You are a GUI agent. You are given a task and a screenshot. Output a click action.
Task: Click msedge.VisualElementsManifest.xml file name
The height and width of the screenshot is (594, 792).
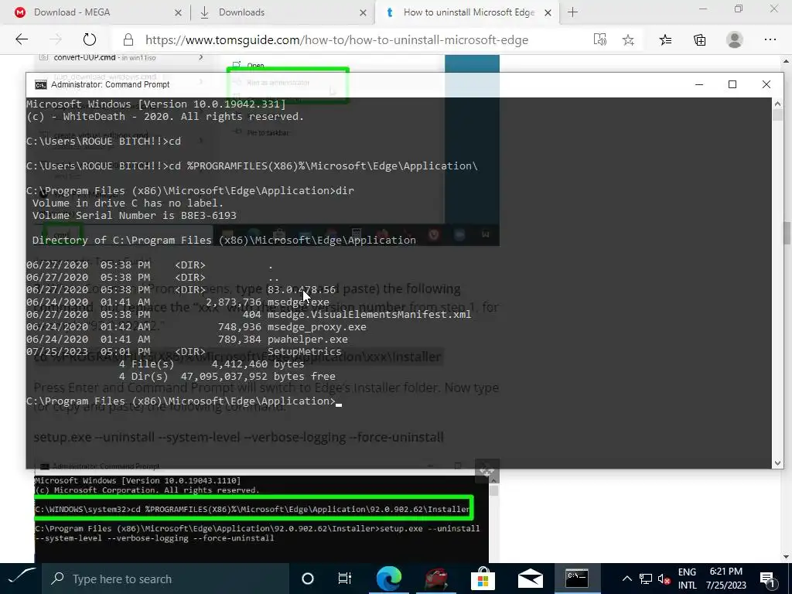point(369,314)
